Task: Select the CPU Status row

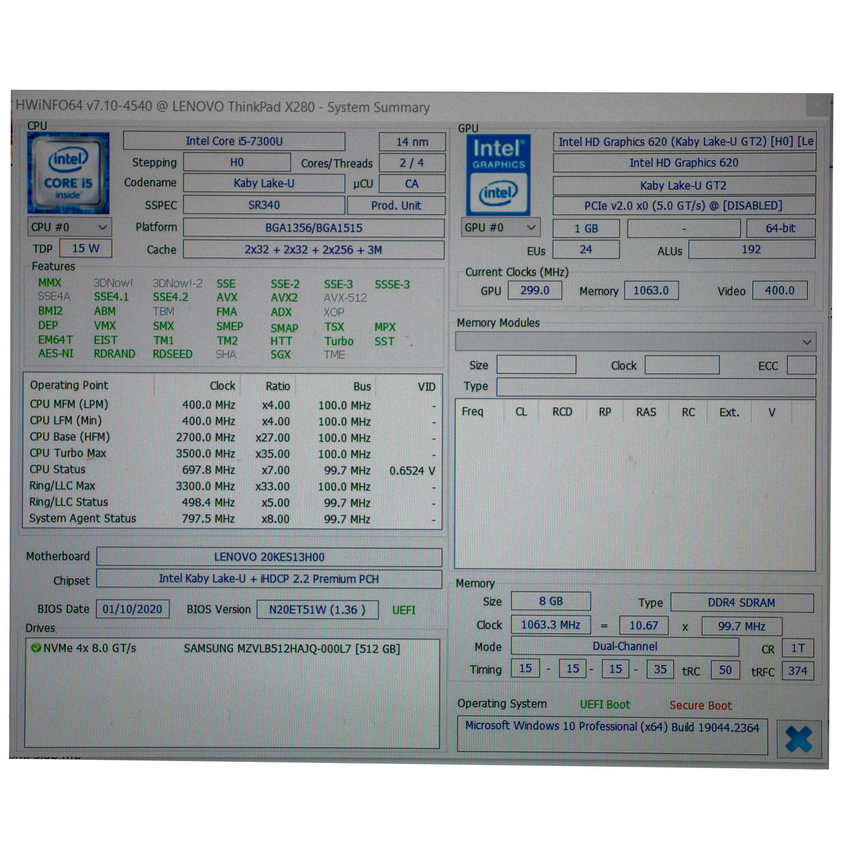Action: coord(232,470)
